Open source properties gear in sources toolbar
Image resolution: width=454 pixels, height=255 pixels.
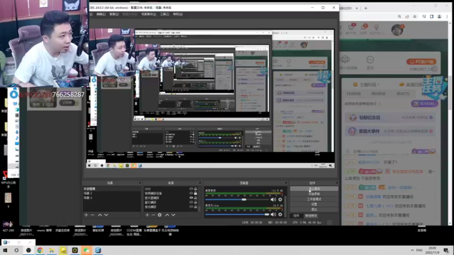click(160, 215)
